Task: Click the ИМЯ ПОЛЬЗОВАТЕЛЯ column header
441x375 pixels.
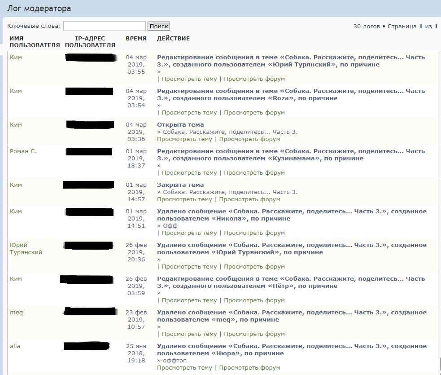Action: tap(35, 42)
